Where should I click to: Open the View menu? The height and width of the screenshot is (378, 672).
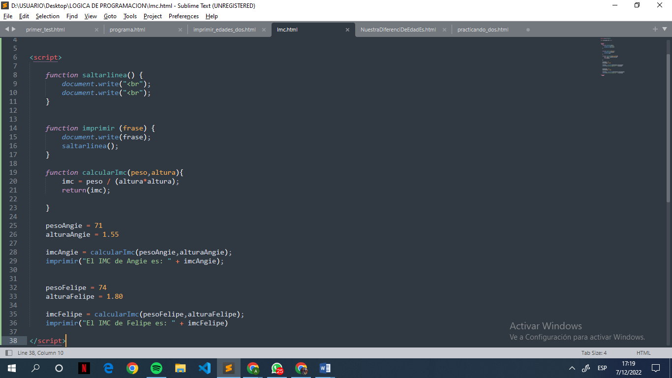click(91, 16)
